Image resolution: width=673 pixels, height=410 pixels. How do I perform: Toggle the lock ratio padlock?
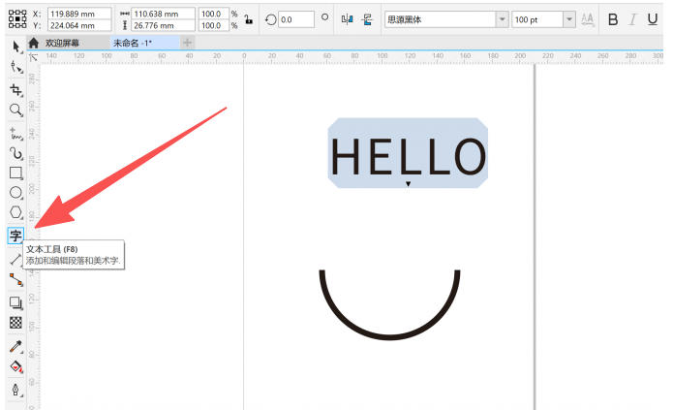[x=248, y=19]
